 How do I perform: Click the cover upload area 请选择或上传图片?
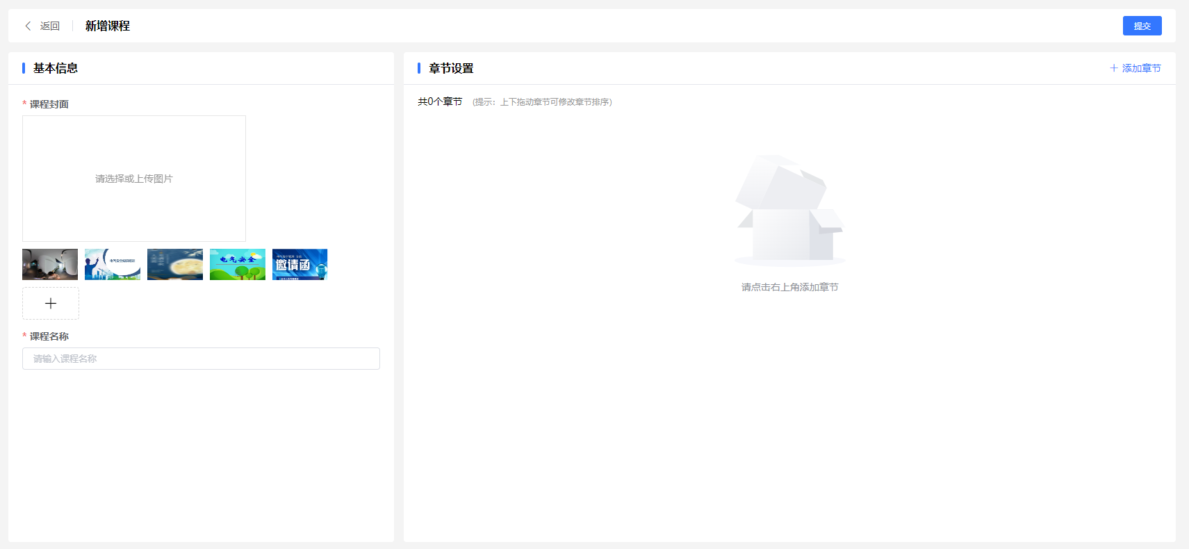(x=134, y=179)
